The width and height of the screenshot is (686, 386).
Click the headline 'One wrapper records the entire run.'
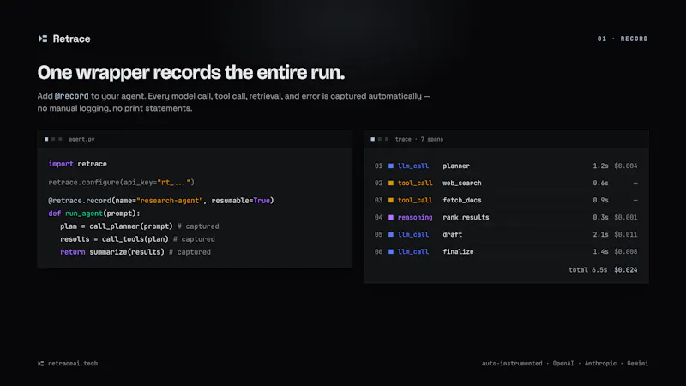[x=191, y=72]
